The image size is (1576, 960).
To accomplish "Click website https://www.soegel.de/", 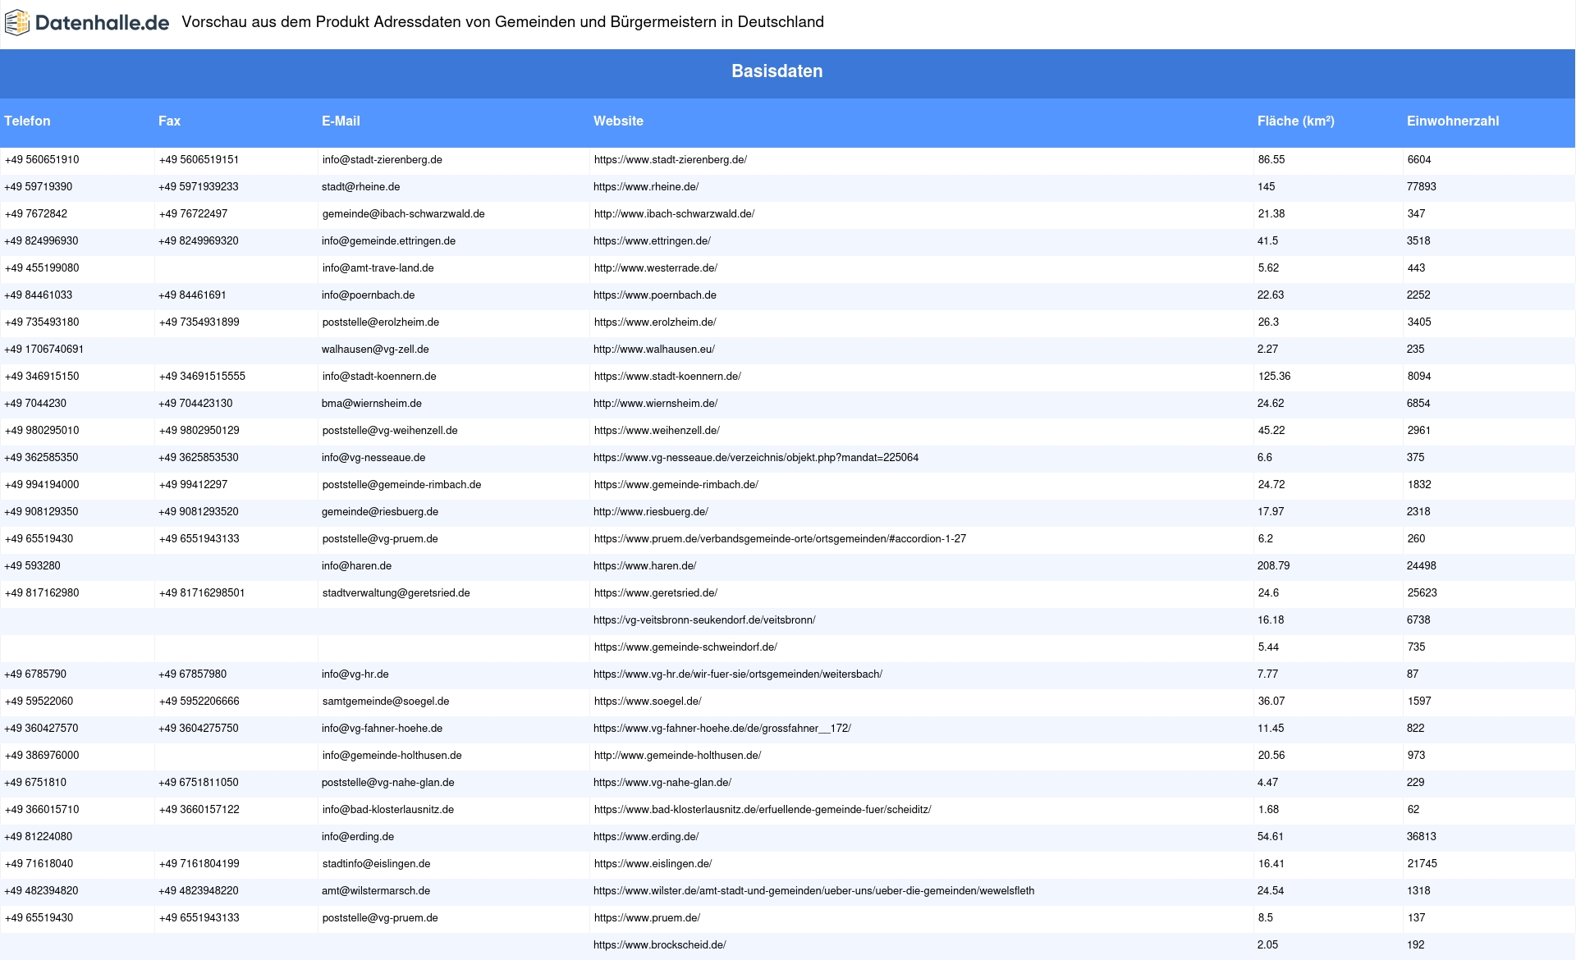I will click(x=648, y=702).
